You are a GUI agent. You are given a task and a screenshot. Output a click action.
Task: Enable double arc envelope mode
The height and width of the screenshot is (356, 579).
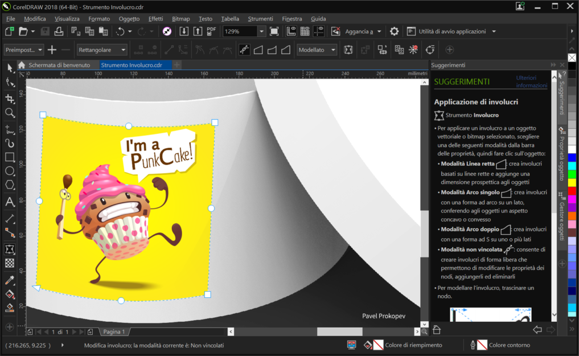tap(285, 50)
